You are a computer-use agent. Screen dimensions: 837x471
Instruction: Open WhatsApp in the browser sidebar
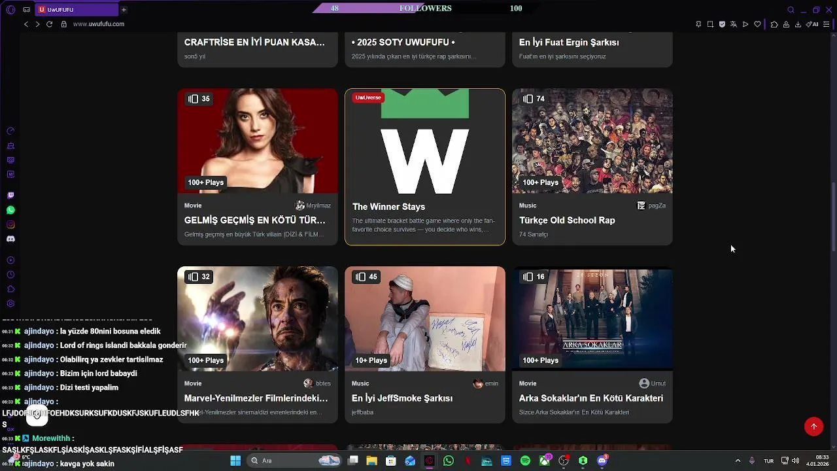(10, 210)
